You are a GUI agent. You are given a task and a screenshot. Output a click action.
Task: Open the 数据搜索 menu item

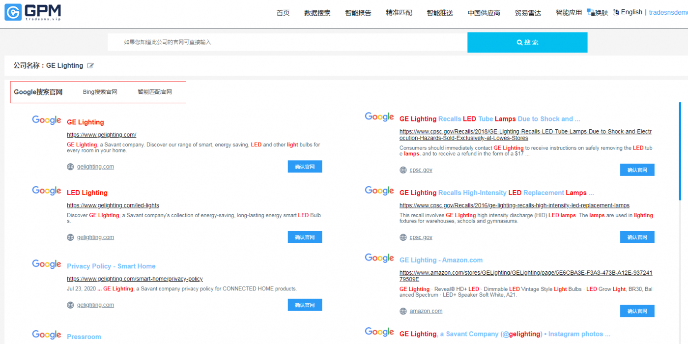pyautogui.click(x=317, y=13)
